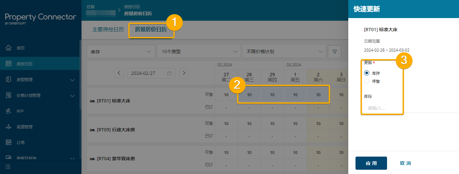Click the 渠道管理 sidebar icon
The height and width of the screenshot is (174, 459).
[9, 127]
